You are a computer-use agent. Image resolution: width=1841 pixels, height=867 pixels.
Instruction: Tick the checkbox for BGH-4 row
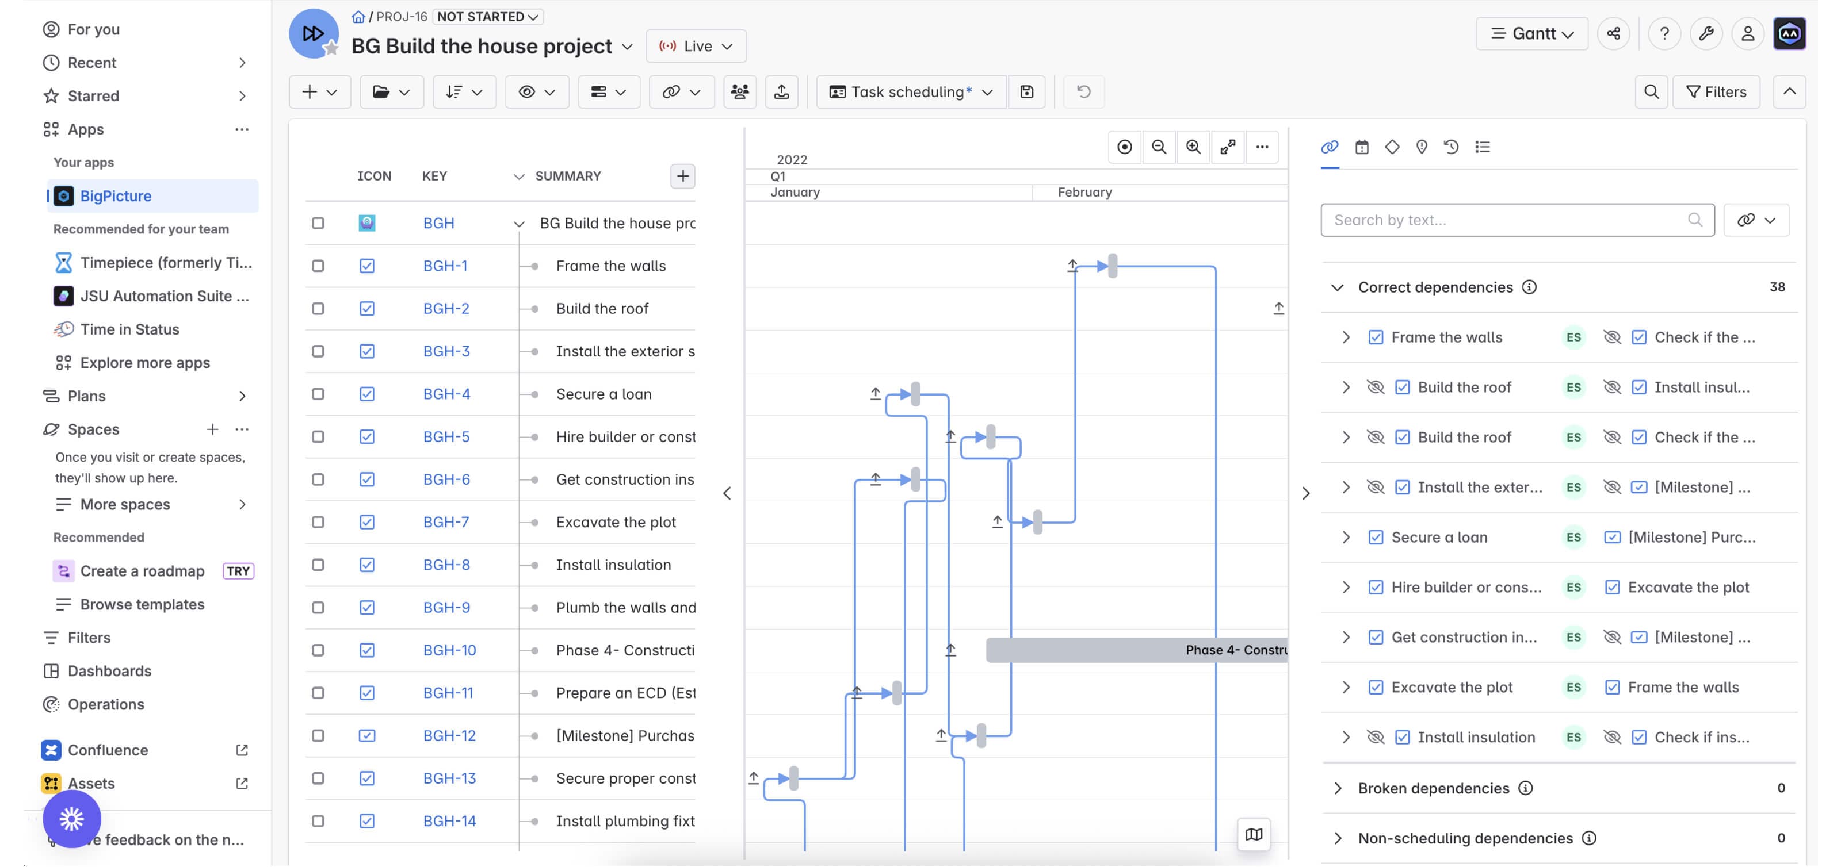[x=318, y=394]
